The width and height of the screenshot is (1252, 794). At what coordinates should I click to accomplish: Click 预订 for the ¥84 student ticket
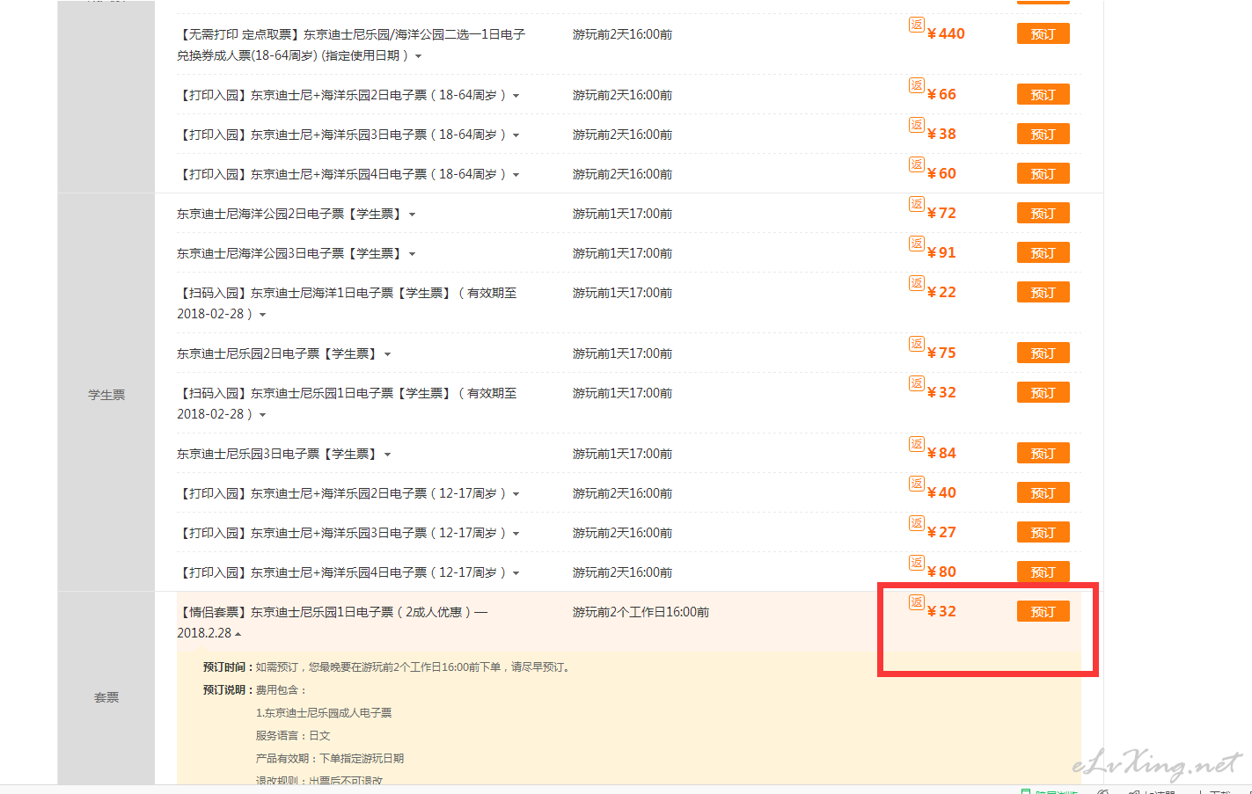(x=1043, y=454)
